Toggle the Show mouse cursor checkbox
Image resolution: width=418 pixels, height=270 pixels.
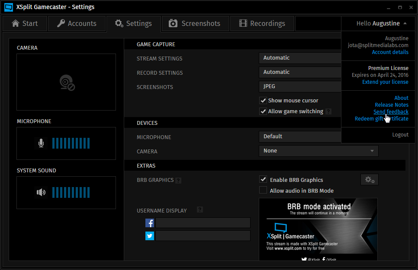click(x=263, y=100)
